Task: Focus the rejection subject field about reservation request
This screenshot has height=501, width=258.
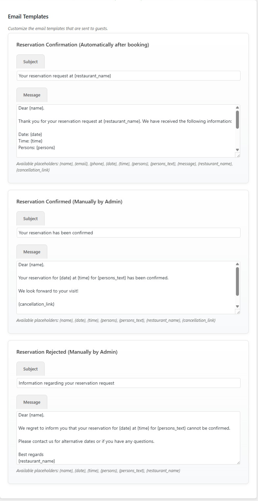Action: (128, 383)
